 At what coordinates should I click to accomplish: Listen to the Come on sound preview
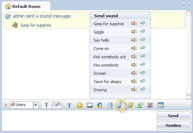point(134,48)
